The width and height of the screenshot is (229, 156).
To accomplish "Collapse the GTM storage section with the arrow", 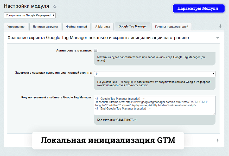I will pyautogui.click(x=218, y=37).
